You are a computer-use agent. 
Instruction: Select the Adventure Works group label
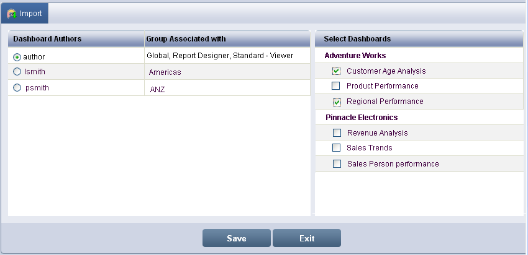355,56
